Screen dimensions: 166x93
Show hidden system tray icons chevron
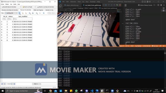pyautogui.click(x=132, y=91)
